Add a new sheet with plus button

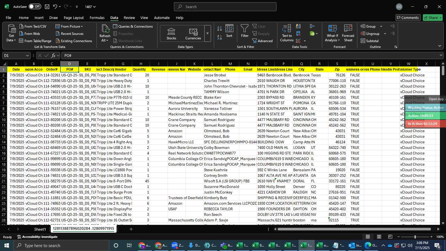(x=131, y=229)
